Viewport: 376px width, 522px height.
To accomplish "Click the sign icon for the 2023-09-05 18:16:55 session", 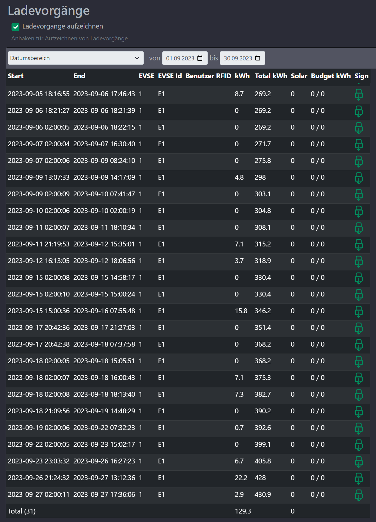I will point(358,95).
